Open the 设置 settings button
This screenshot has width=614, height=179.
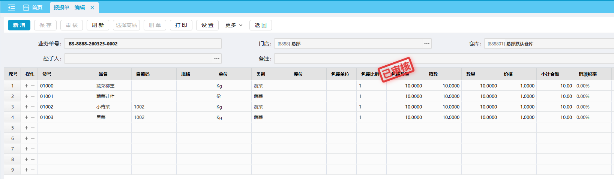(x=207, y=25)
